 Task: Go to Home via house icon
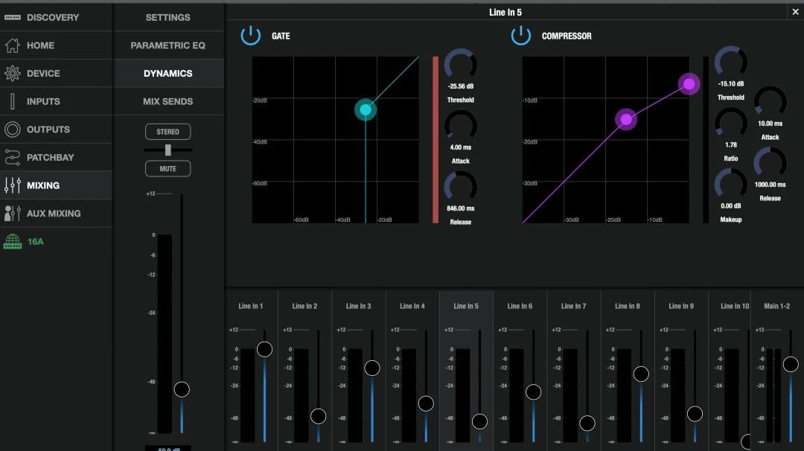tap(13, 45)
